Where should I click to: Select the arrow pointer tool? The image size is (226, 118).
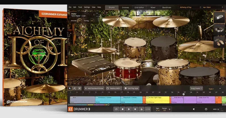[x=70, y=88]
